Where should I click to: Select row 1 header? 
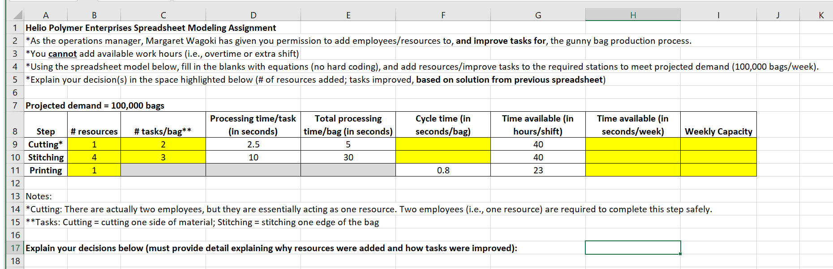coord(15,28)
